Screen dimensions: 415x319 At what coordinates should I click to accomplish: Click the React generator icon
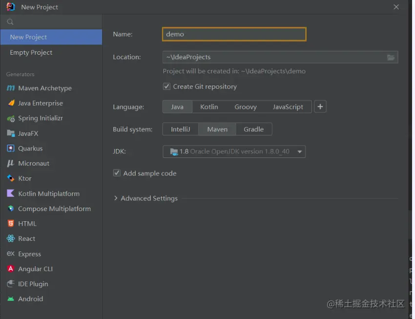pos(10,239)
